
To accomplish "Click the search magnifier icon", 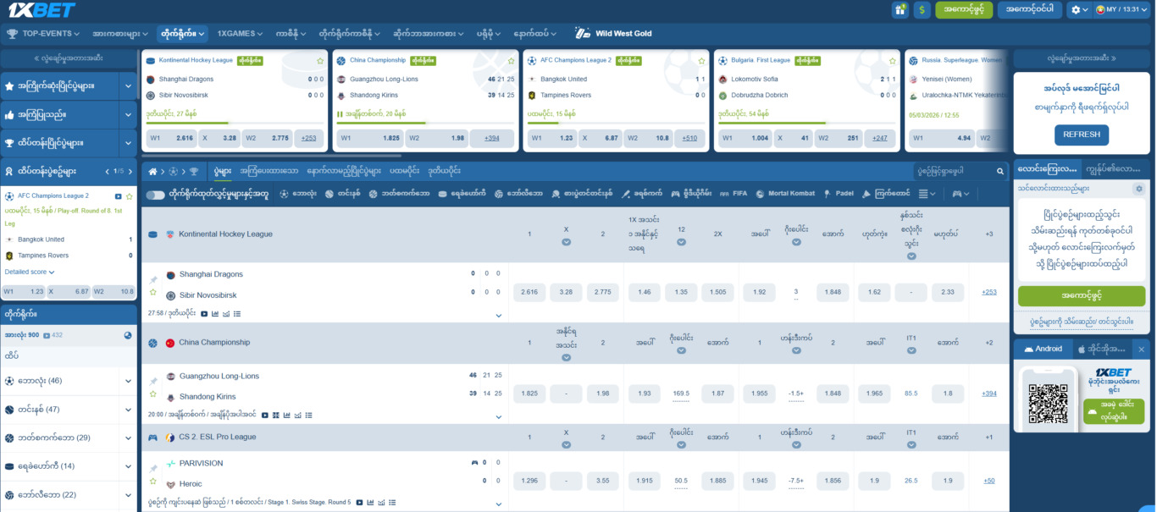I will point(999,171).
